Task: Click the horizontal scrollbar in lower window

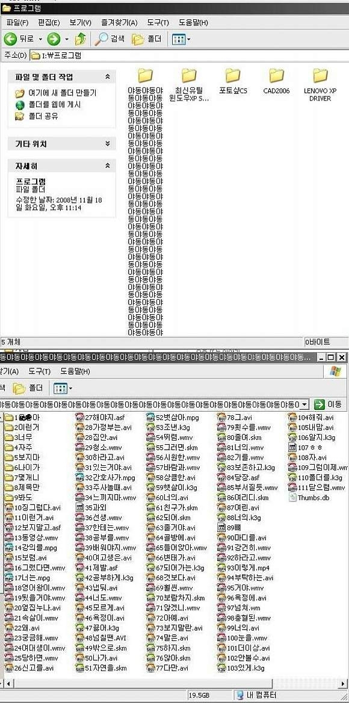Action: click(x=173, y=684)
